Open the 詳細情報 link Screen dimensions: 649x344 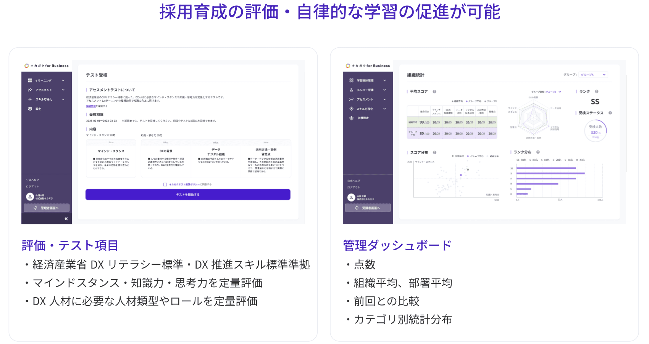(91, 106)
